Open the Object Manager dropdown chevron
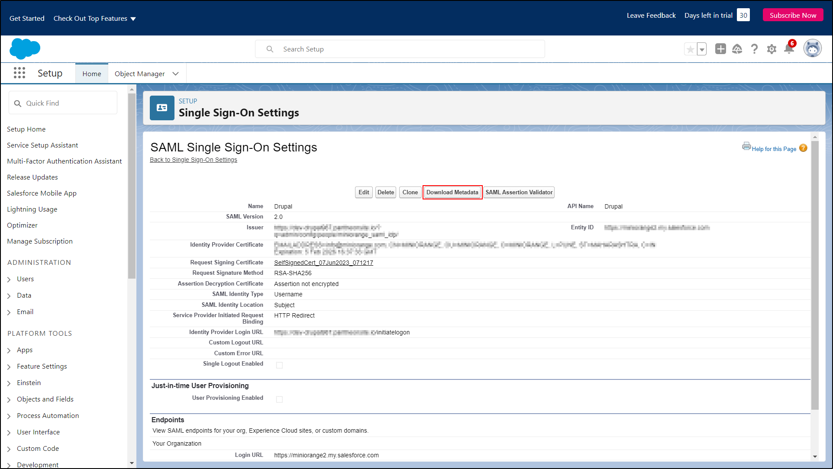Screen dimensions: 833x469 click(175, 74)
